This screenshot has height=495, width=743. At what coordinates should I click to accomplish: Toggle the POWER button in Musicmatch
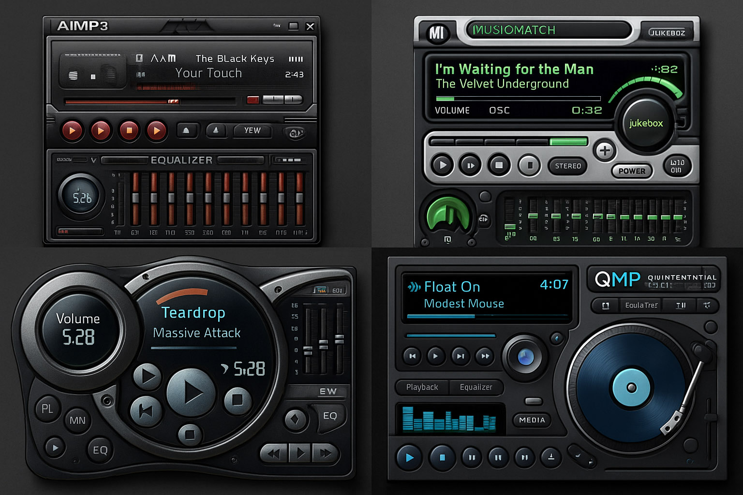(x=632, y=171)
